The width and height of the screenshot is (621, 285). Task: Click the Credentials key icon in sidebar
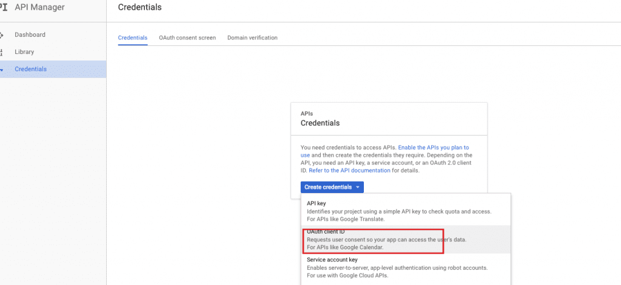coord(2,69)
